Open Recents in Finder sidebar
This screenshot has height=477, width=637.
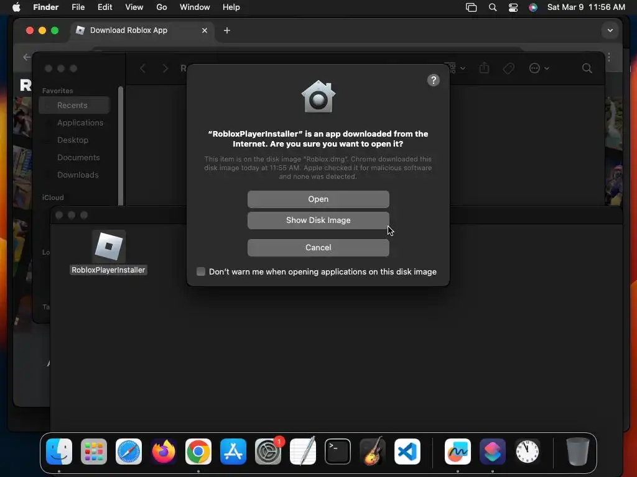[x=75, y=106]
